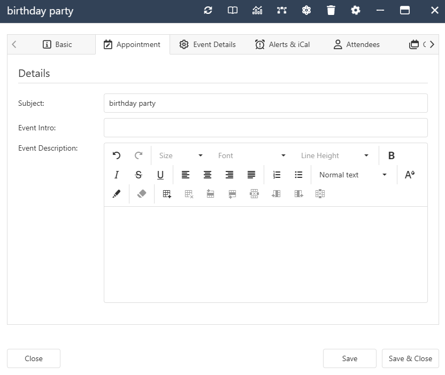The image size is (445, 375).
Task: Insert a table into the description
Action: click(x=166, y=193)
